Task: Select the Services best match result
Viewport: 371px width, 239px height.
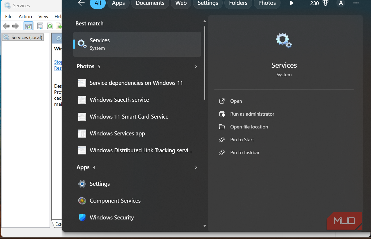Action: point(137,44)
